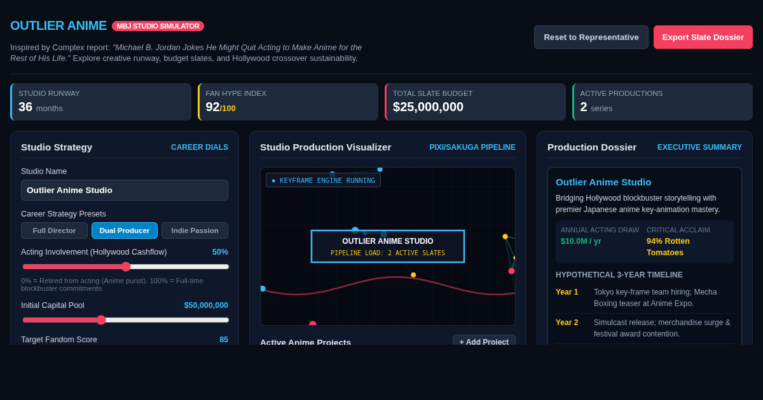Click the Career Strategy Presets label
Screen dimensions: 763x400
point(64,214)
